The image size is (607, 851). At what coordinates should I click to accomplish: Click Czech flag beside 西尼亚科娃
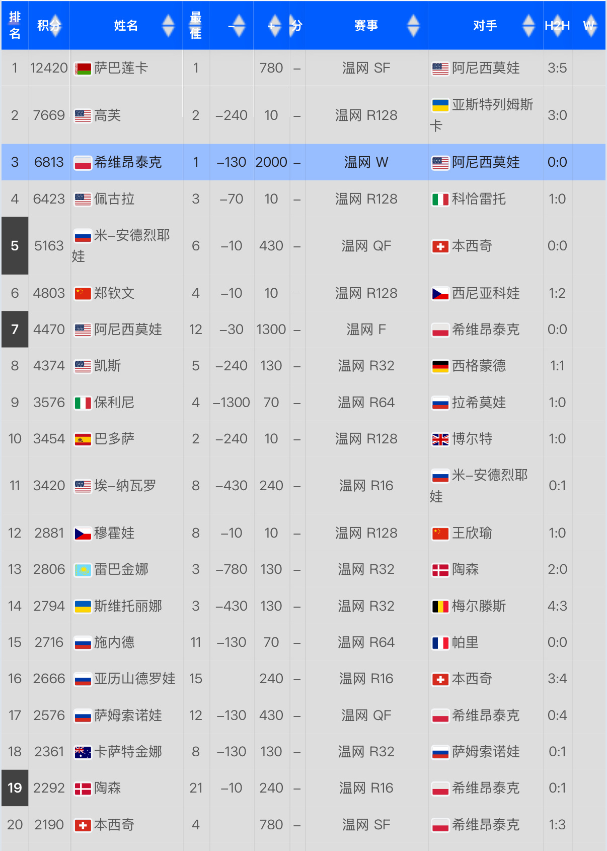click(440, 294)
